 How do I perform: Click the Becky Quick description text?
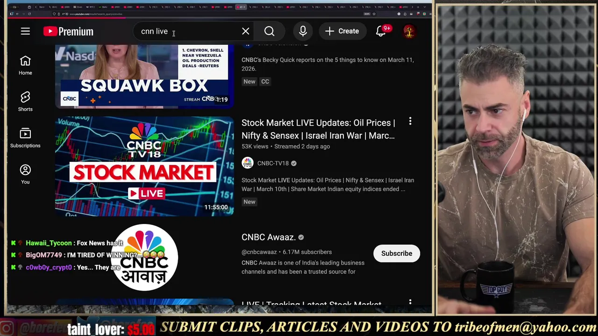click(327, 64)
